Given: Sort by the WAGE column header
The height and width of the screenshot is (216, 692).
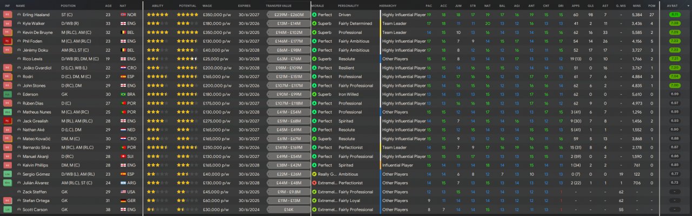Looking at the screenshot, I should coord(207,5).
